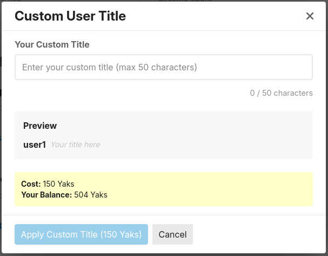The image size is (328, 256).
Task: Click the 504 Yaks balance value
Action: (x=91, y=195)
